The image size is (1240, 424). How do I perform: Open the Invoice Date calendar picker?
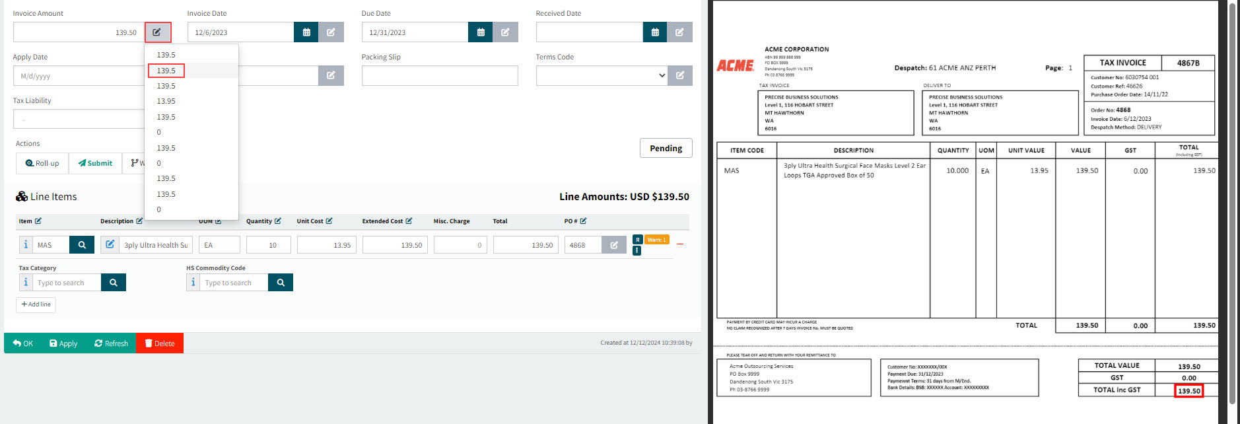[x=306, y=32]
